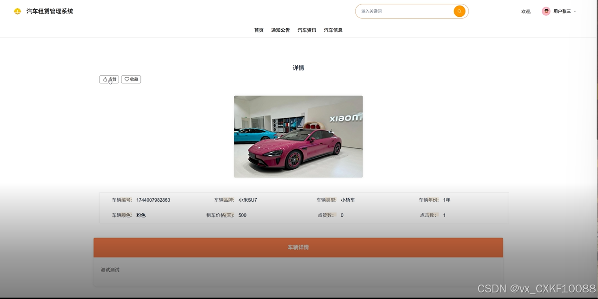Select the 汽车信息 menu item

333,30
